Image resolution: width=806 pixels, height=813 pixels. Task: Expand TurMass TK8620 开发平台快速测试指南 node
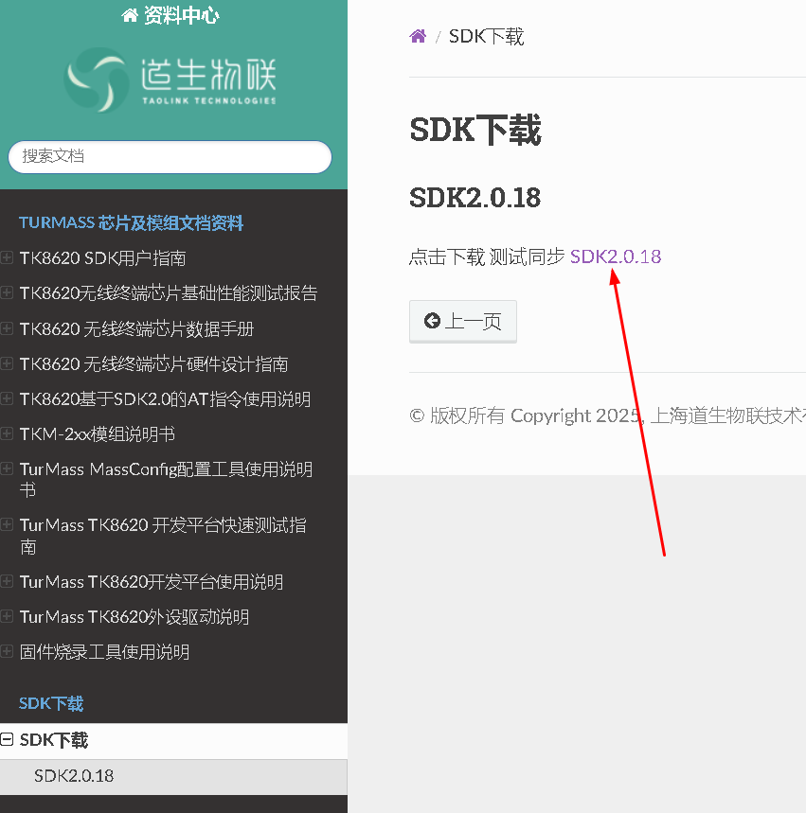[7, 525]
